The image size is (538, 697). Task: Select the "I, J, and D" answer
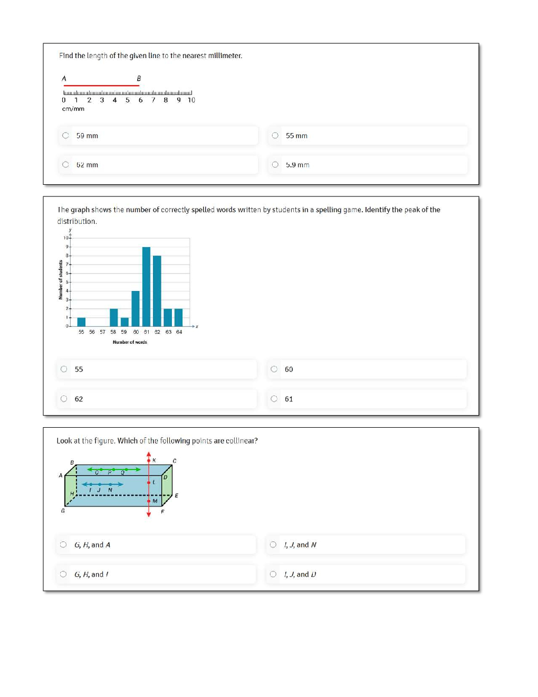point(273,574)
